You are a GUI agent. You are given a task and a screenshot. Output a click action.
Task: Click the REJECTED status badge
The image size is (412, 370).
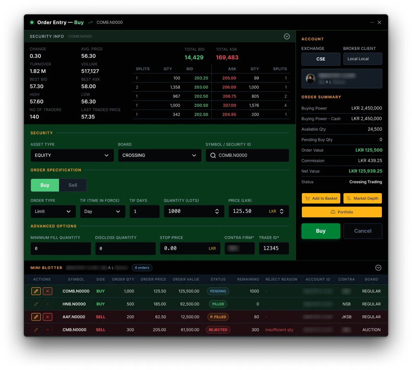pyautogui.click(x=218, y=330)
